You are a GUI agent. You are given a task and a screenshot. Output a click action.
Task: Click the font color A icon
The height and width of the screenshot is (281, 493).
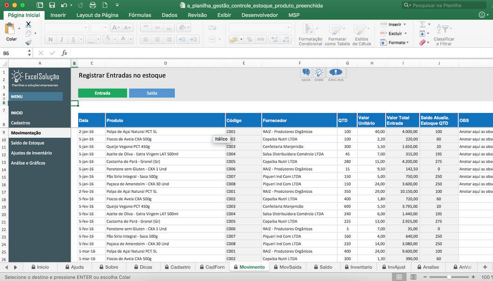[x=123, y=39]
